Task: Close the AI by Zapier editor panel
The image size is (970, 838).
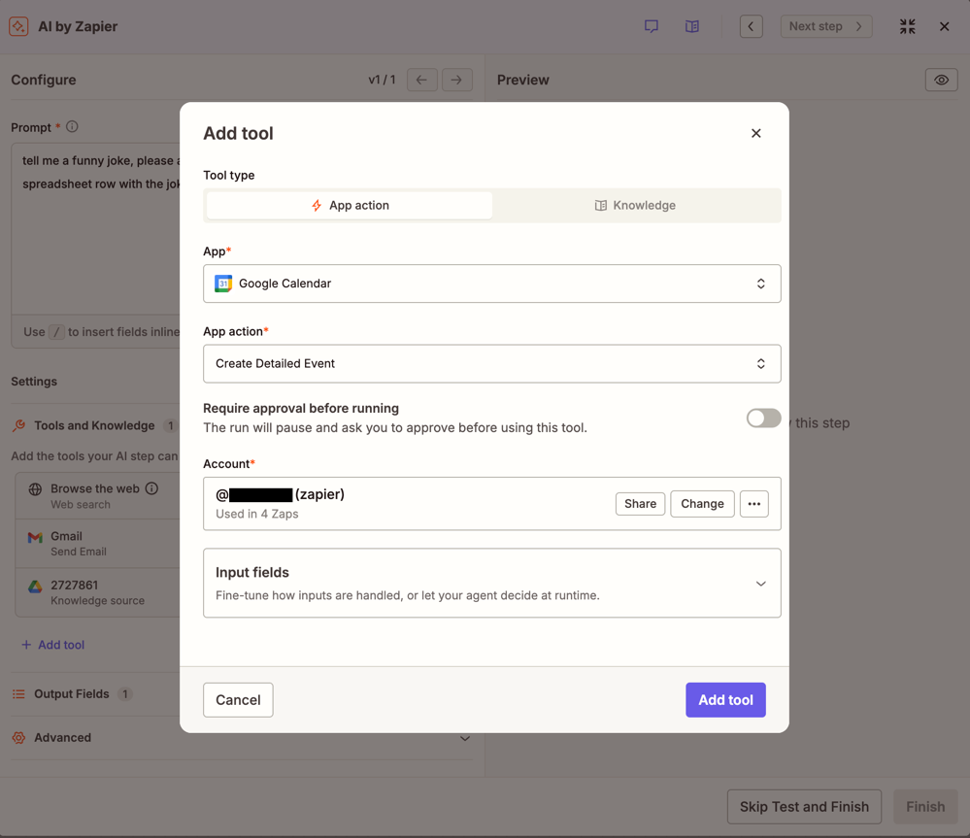Action: pyautogui.click(x=944, y=26)
